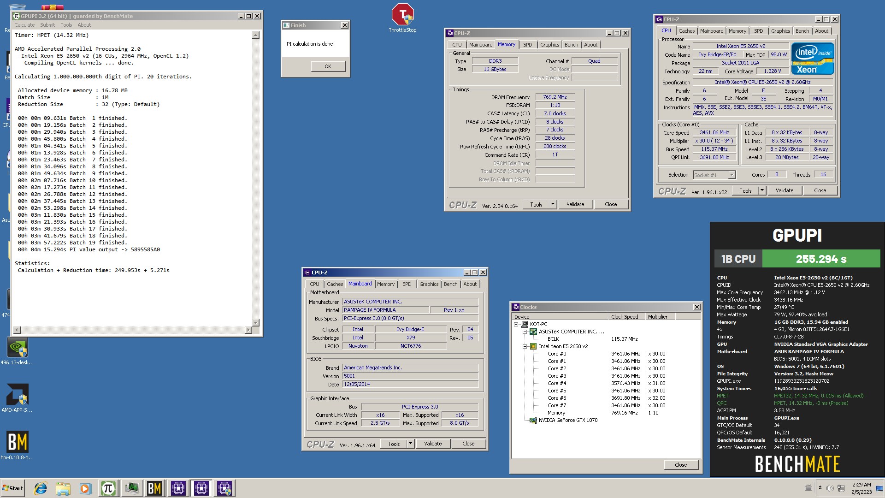Click the keyboard icon on the taskbar

(808, 488)
